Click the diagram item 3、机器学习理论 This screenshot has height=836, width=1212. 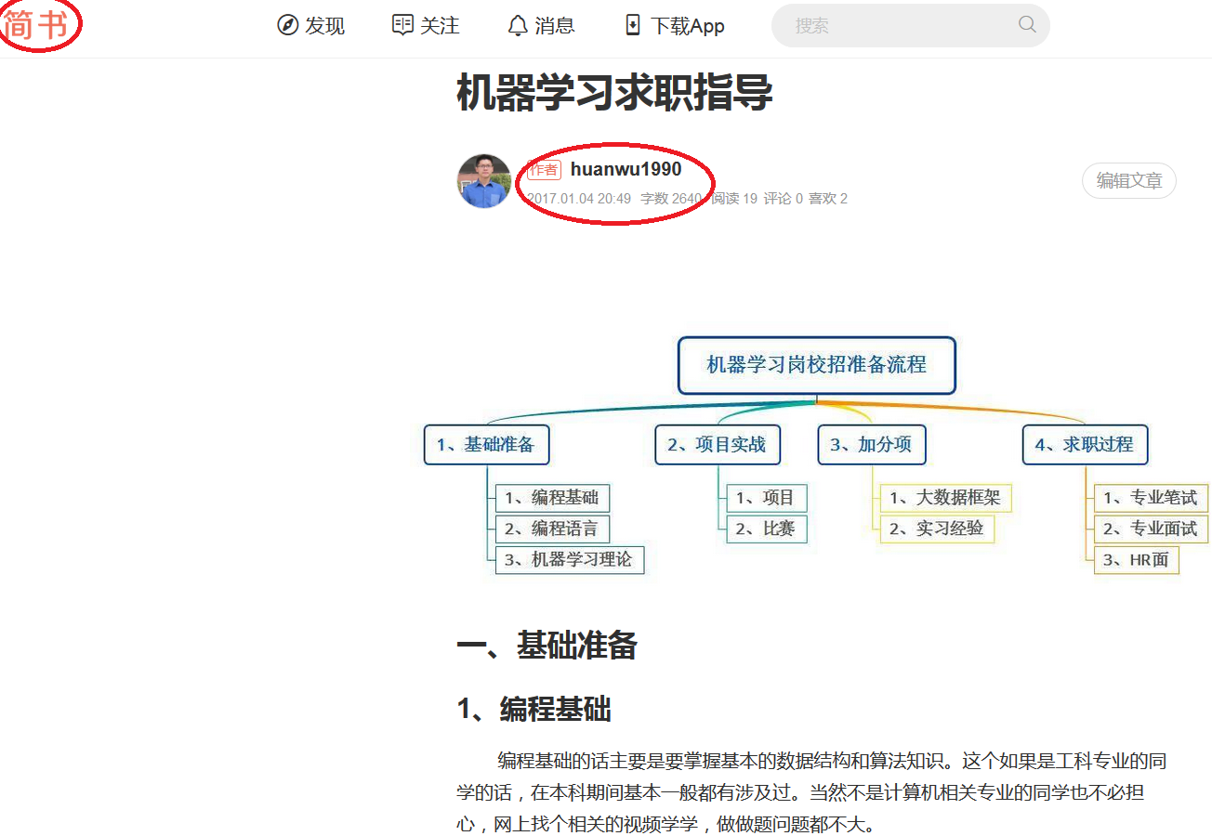click(x=570, y=560)
